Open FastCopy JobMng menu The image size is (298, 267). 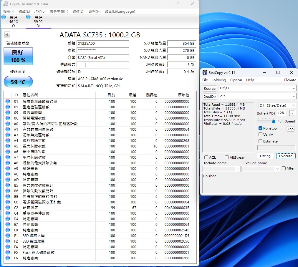tap(219, 80)
